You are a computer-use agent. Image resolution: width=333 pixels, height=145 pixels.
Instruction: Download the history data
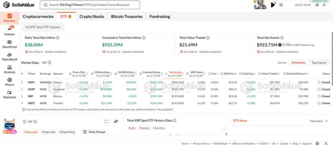(224, 128)
